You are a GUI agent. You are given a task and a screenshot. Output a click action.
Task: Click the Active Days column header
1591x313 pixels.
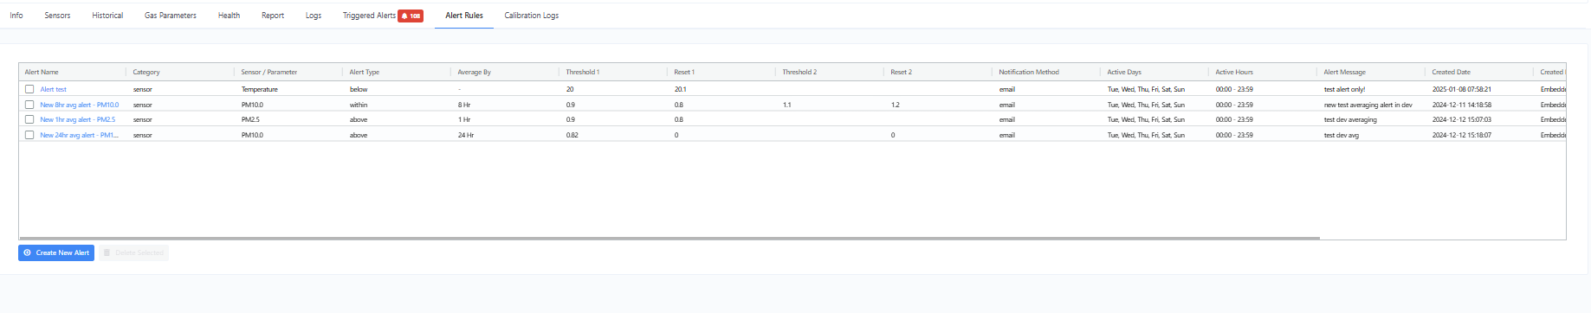(1124, 72)
